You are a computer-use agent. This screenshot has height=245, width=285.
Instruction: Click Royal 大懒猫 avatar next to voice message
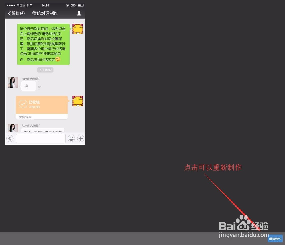tap(13, 83)
